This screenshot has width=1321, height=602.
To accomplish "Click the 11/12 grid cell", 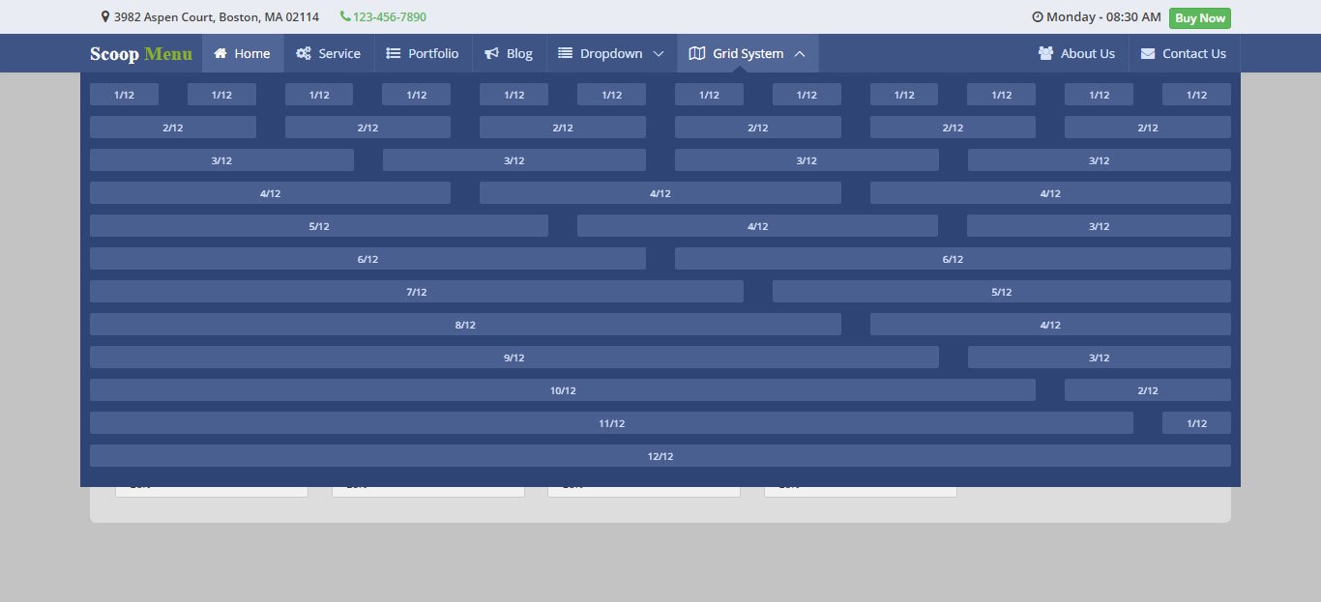I will (x=611, y=423).
